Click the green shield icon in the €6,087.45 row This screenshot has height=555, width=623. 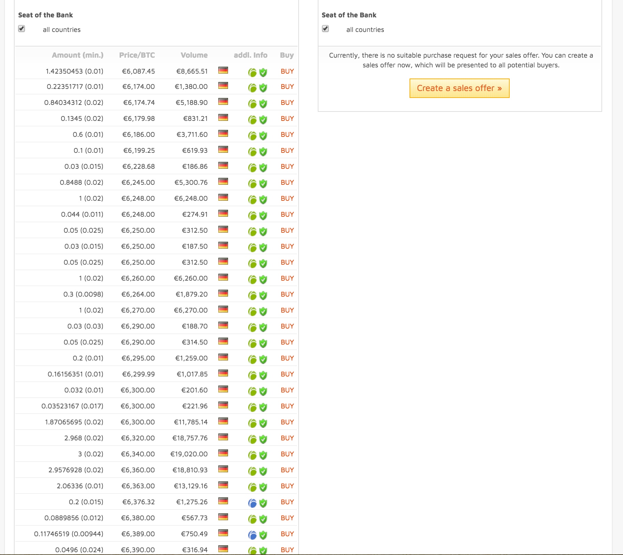pyautogui.click(x=263, y=73)
